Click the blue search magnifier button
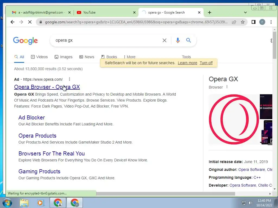This screenshot has height=208, width=278. tap(188, 40)
